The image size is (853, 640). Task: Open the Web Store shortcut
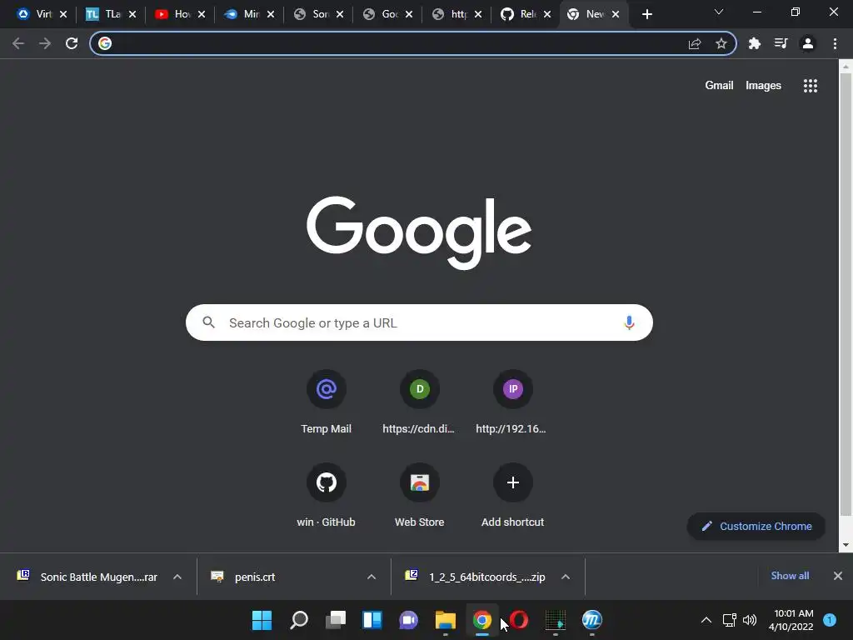(x=419, y=497)
